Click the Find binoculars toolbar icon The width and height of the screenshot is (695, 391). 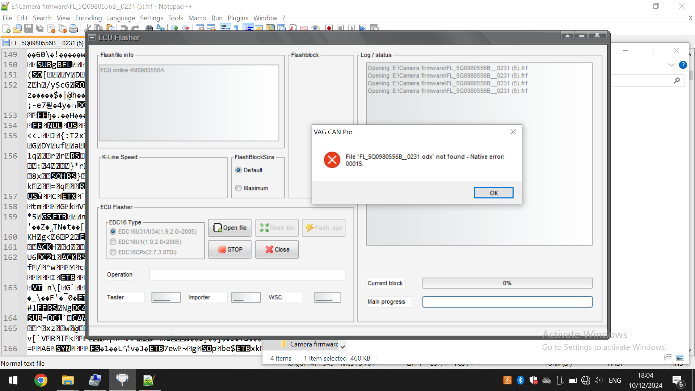pyautogui.click(x=149, y=28)
